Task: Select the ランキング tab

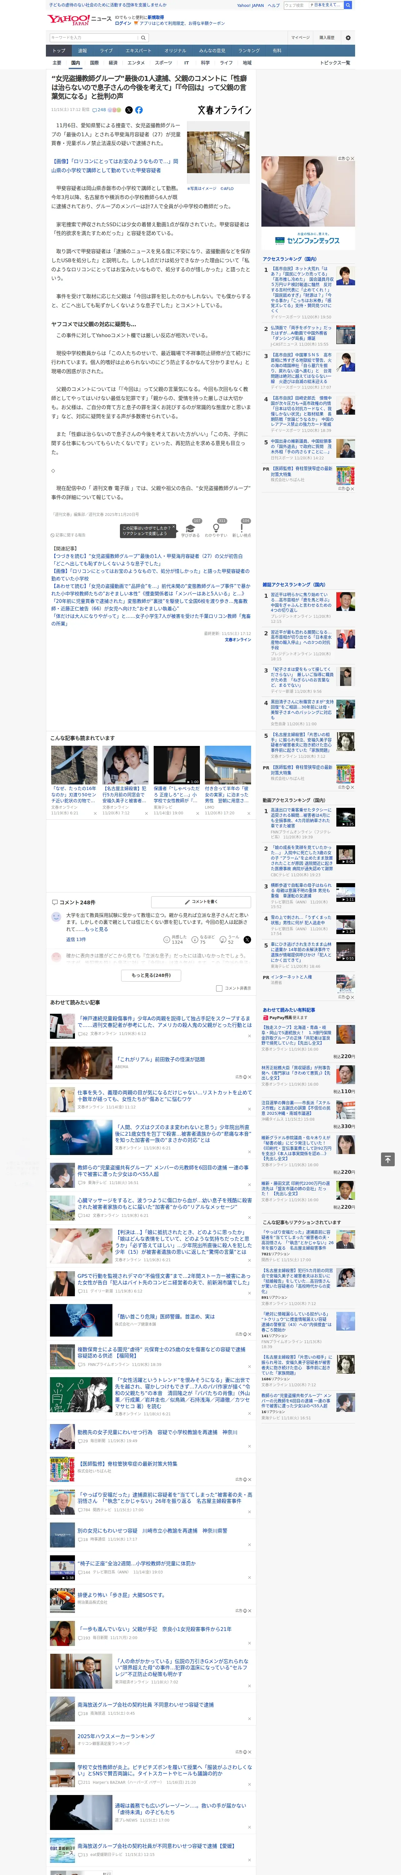Action: (x=249, y=51)
